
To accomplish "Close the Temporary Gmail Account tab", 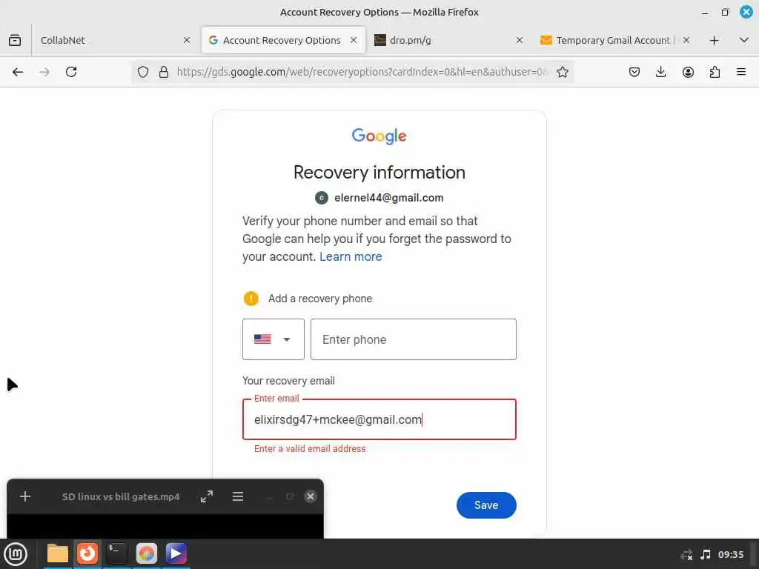I will coord(686,40).
